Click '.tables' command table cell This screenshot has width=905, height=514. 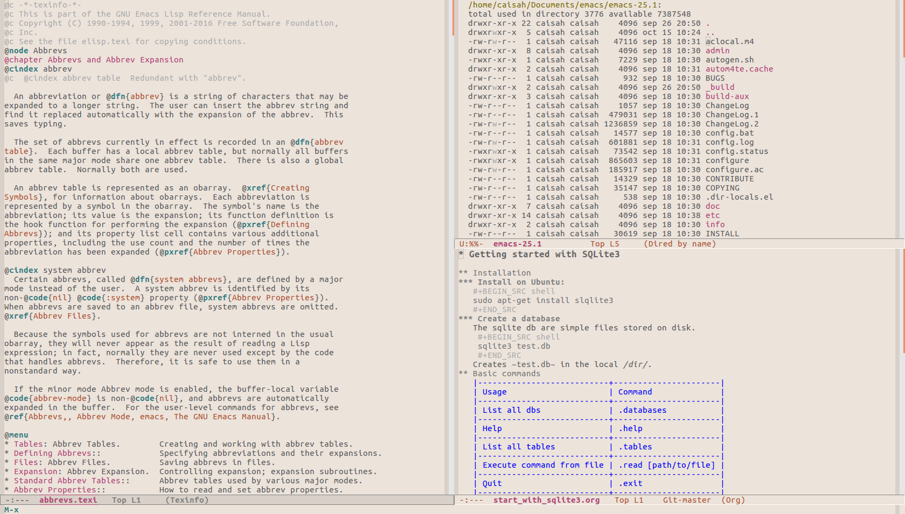click(635, 447)
